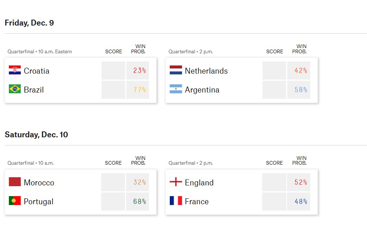Click Argentina's empty score box
The width and height of the screenshot is (367, 225).
pyautogui.click(x=274, y=90)
